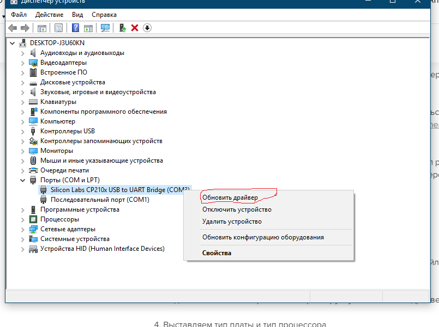Open the Вид menu
The height and width of the screenshot is (327, 439).
pyautogui.click(x=77, y=15)
